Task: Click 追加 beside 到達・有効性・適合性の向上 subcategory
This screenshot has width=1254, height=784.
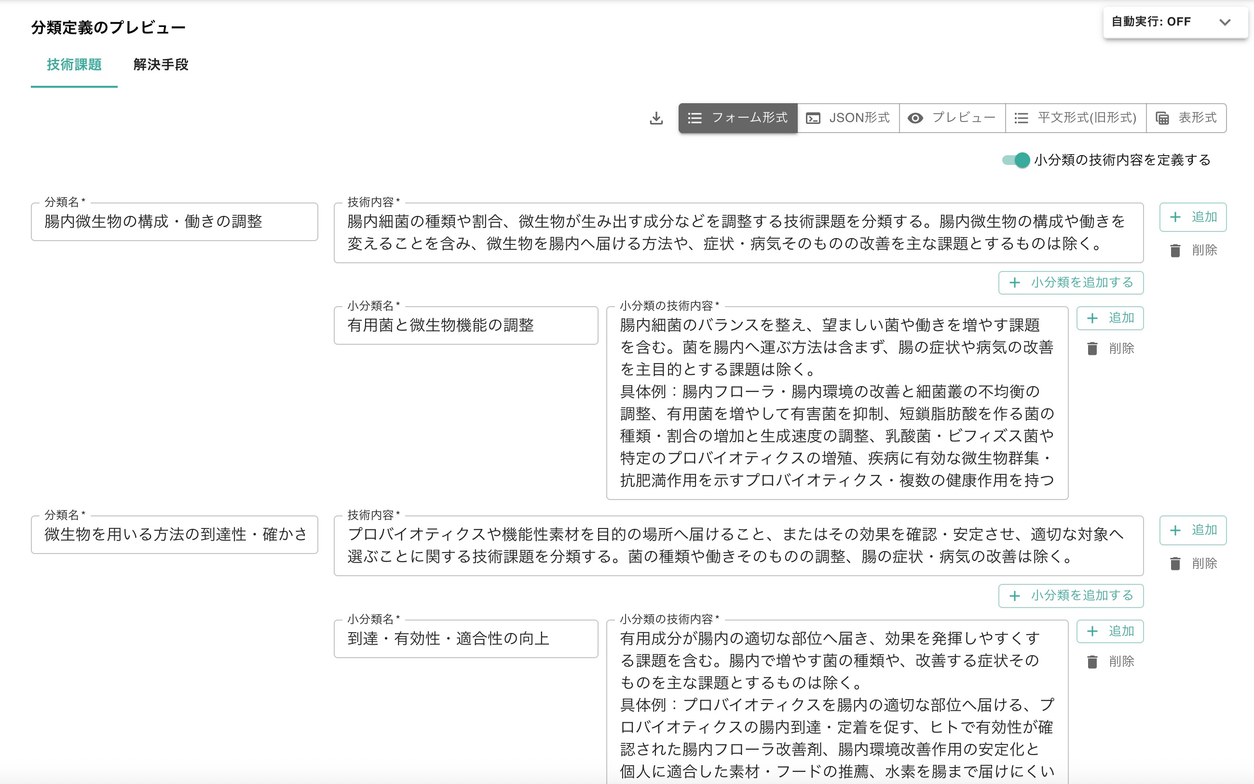Action: 1110,632
